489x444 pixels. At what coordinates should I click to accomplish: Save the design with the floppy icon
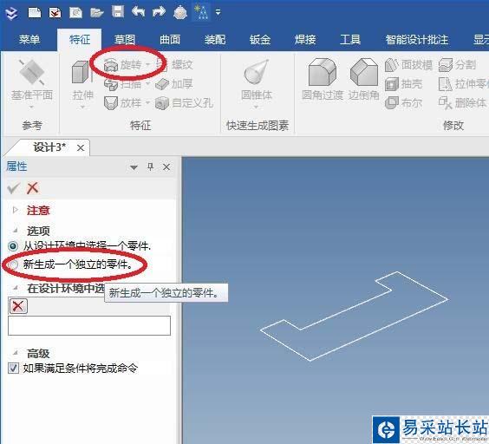coord(118,12)
